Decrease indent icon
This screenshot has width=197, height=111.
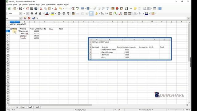130,14
